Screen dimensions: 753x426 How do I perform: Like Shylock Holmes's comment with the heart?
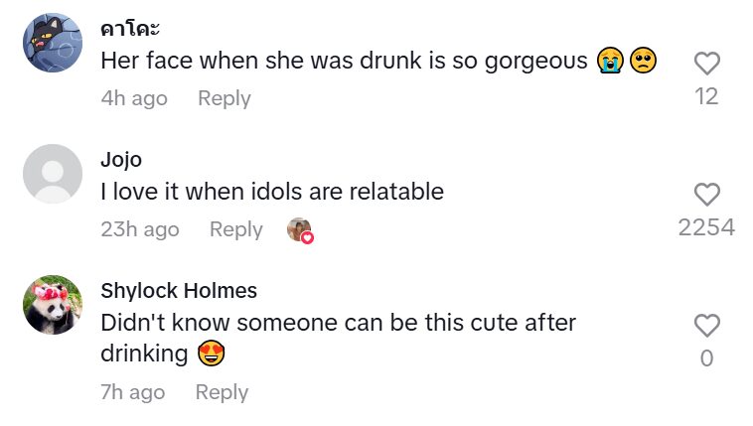click(x=706, y=326)
